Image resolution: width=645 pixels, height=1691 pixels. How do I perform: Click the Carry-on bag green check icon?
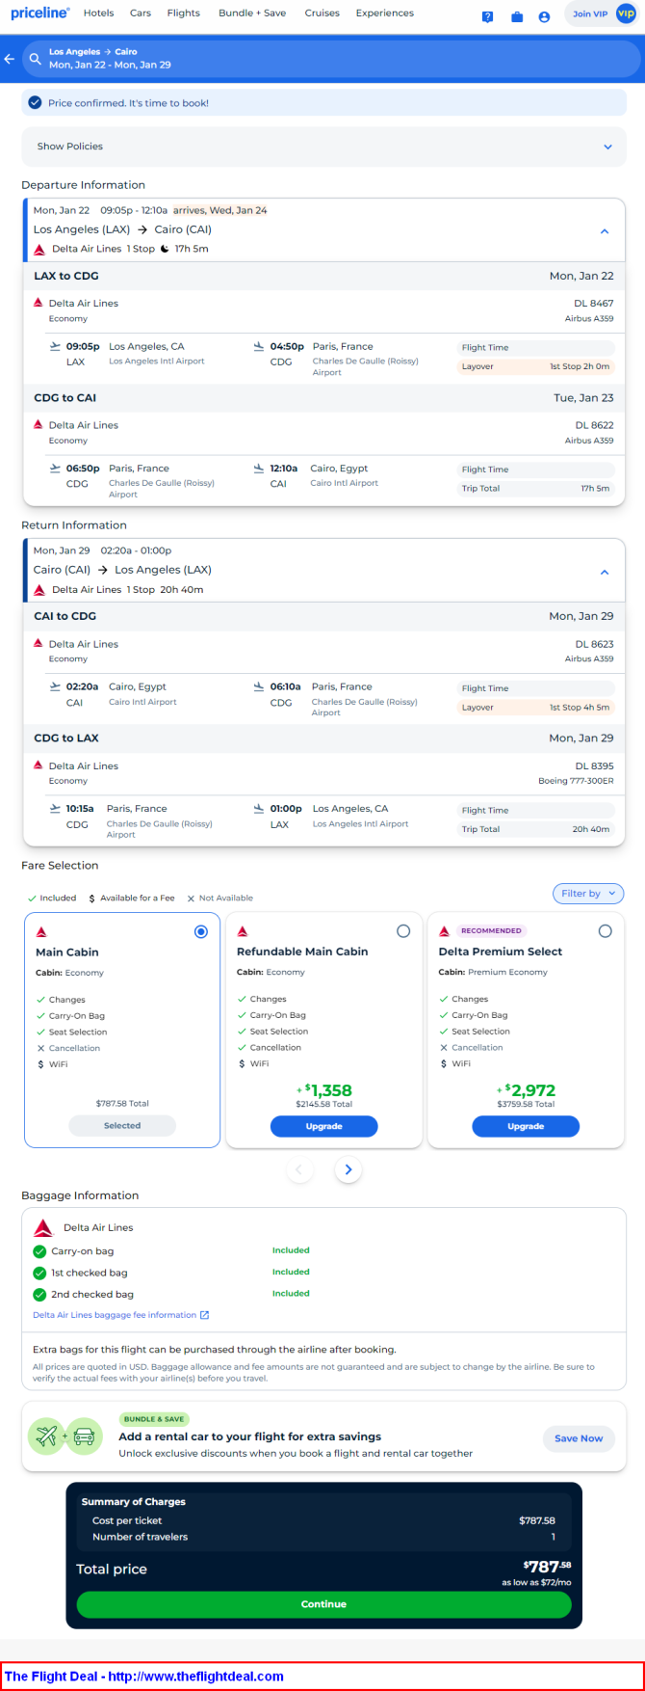[x=39, y=1251]
